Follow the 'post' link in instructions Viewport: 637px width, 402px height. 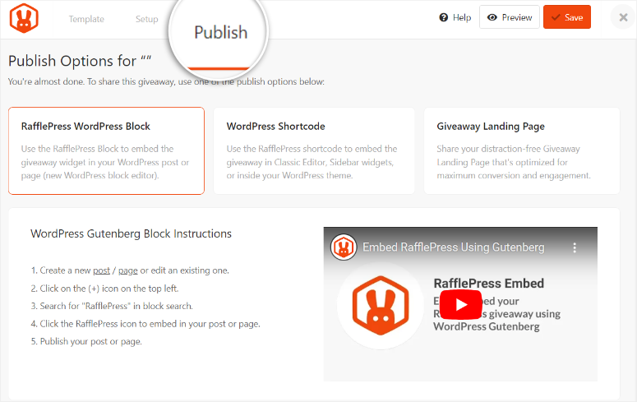(x=101, y=270)
